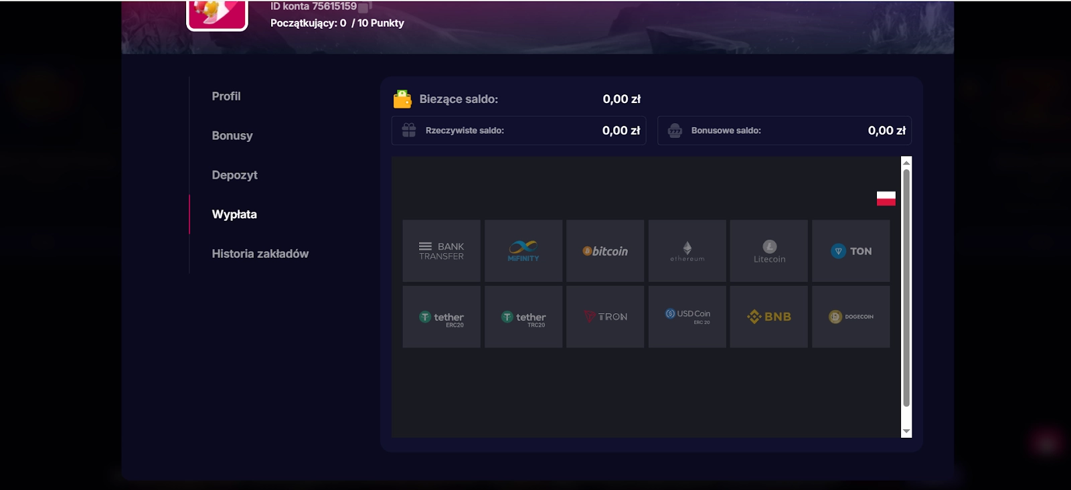The width and height of the screenshot is (1071, 490).
Task: Pick the TON payment tile
Action: pos(851,251)
